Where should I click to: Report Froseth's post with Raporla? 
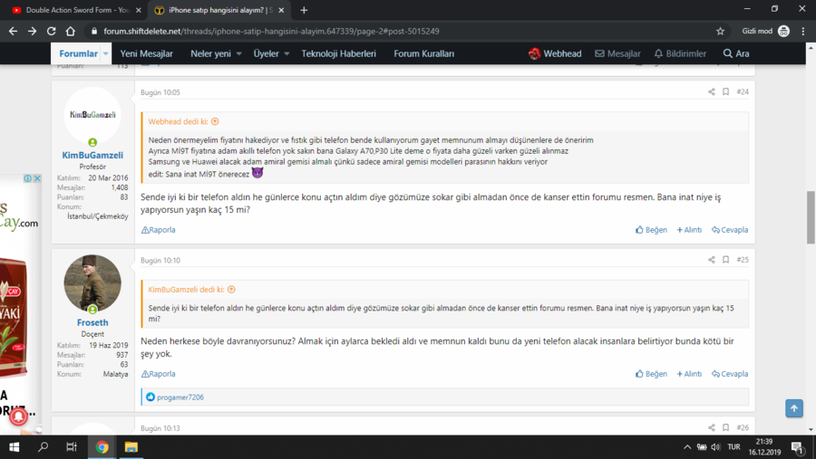coord(158,374)
